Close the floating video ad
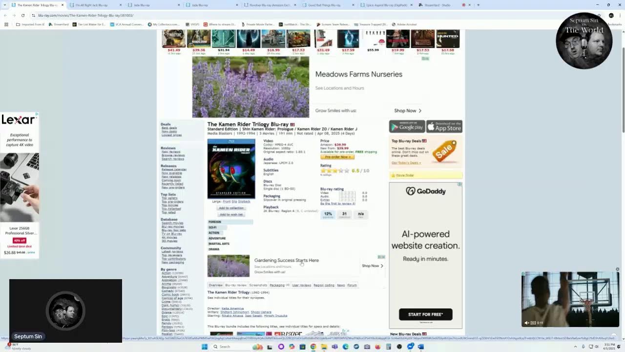The width and height of the screenshot is (625, 352). pos(617,269)
